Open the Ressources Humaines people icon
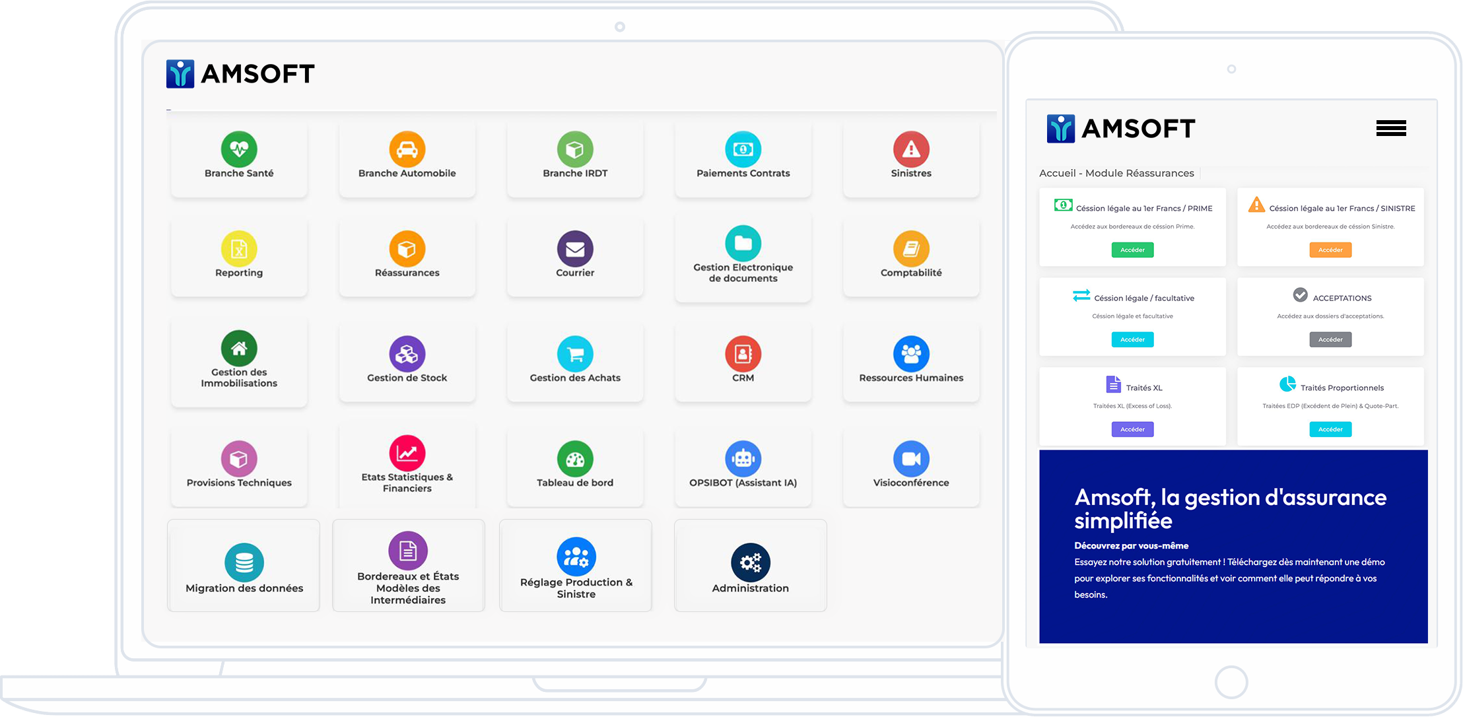1463x717 pixels. tap(911, 355)
